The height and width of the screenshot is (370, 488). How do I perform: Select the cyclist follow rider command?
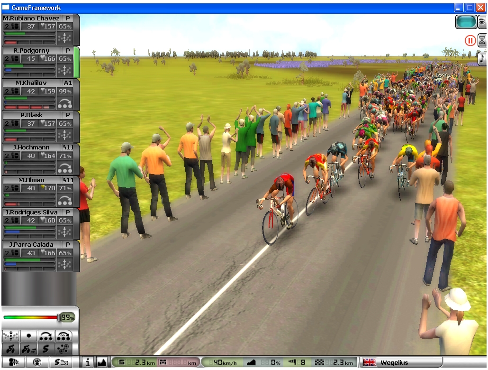10,350
